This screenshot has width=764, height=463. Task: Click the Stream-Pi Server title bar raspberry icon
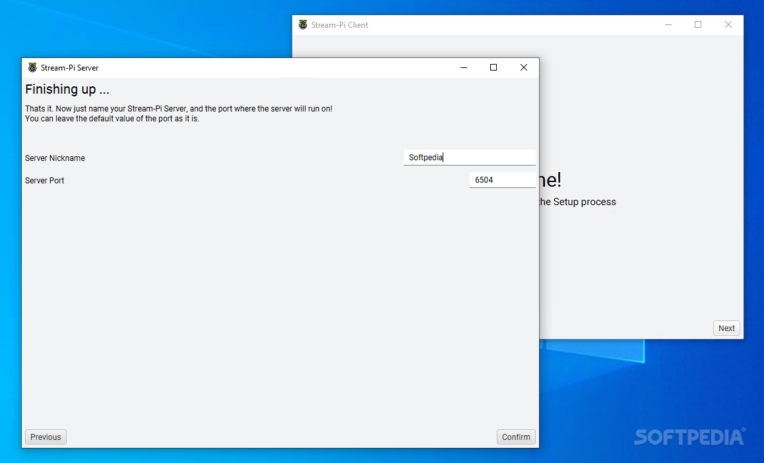32,68
